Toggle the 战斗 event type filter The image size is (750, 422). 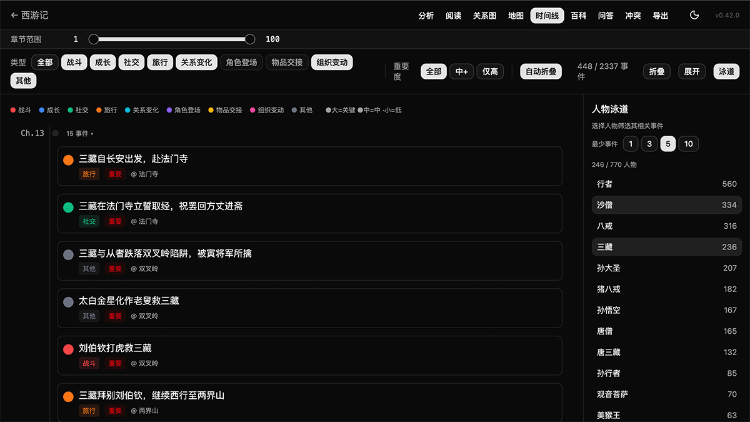74,63
